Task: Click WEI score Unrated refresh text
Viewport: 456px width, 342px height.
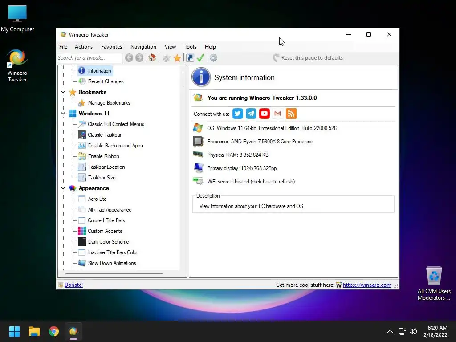Action: (251, 182)
